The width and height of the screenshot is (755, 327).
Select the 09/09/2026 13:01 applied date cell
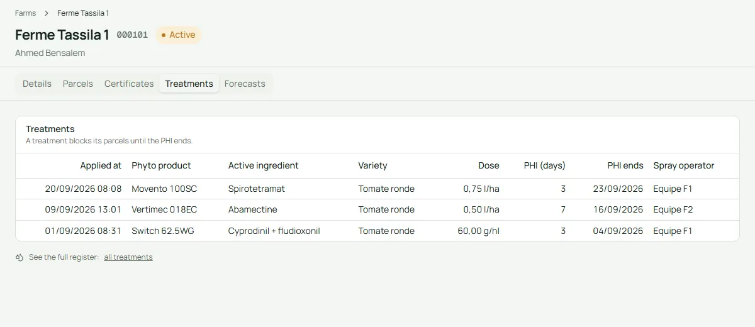[x=83, y=209]
